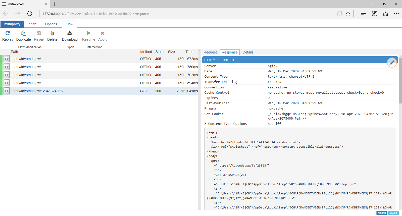
Task: Open the mitmproxy main menu tab
Action: tap(12, 24)
